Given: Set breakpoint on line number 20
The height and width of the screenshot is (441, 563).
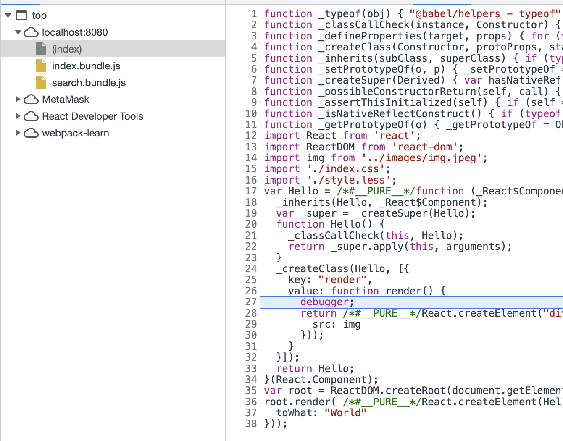Looking at the screenshot, I should (251, 224).
